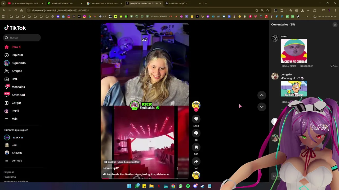
Task: Open don gato's Que buen servicio image
Action: click(x=294, y=89)
